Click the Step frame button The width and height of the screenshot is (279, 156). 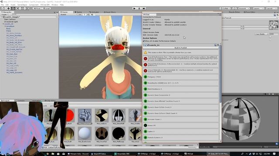tap(144, 9)
